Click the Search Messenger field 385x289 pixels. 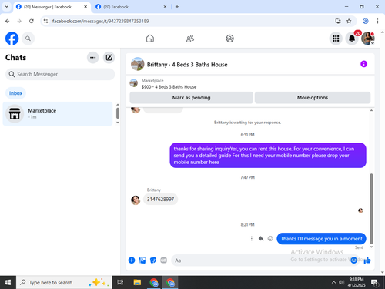tap(60, 74)
